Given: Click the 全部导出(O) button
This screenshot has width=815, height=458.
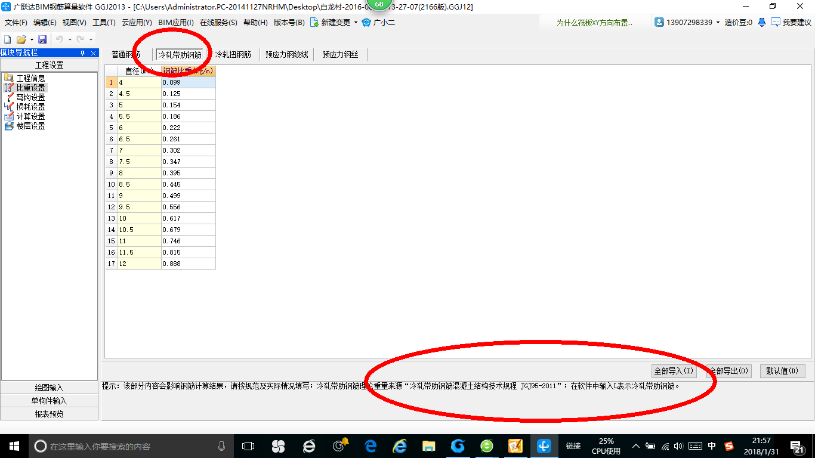Looking at the screenshot, I should coord(728,371).
